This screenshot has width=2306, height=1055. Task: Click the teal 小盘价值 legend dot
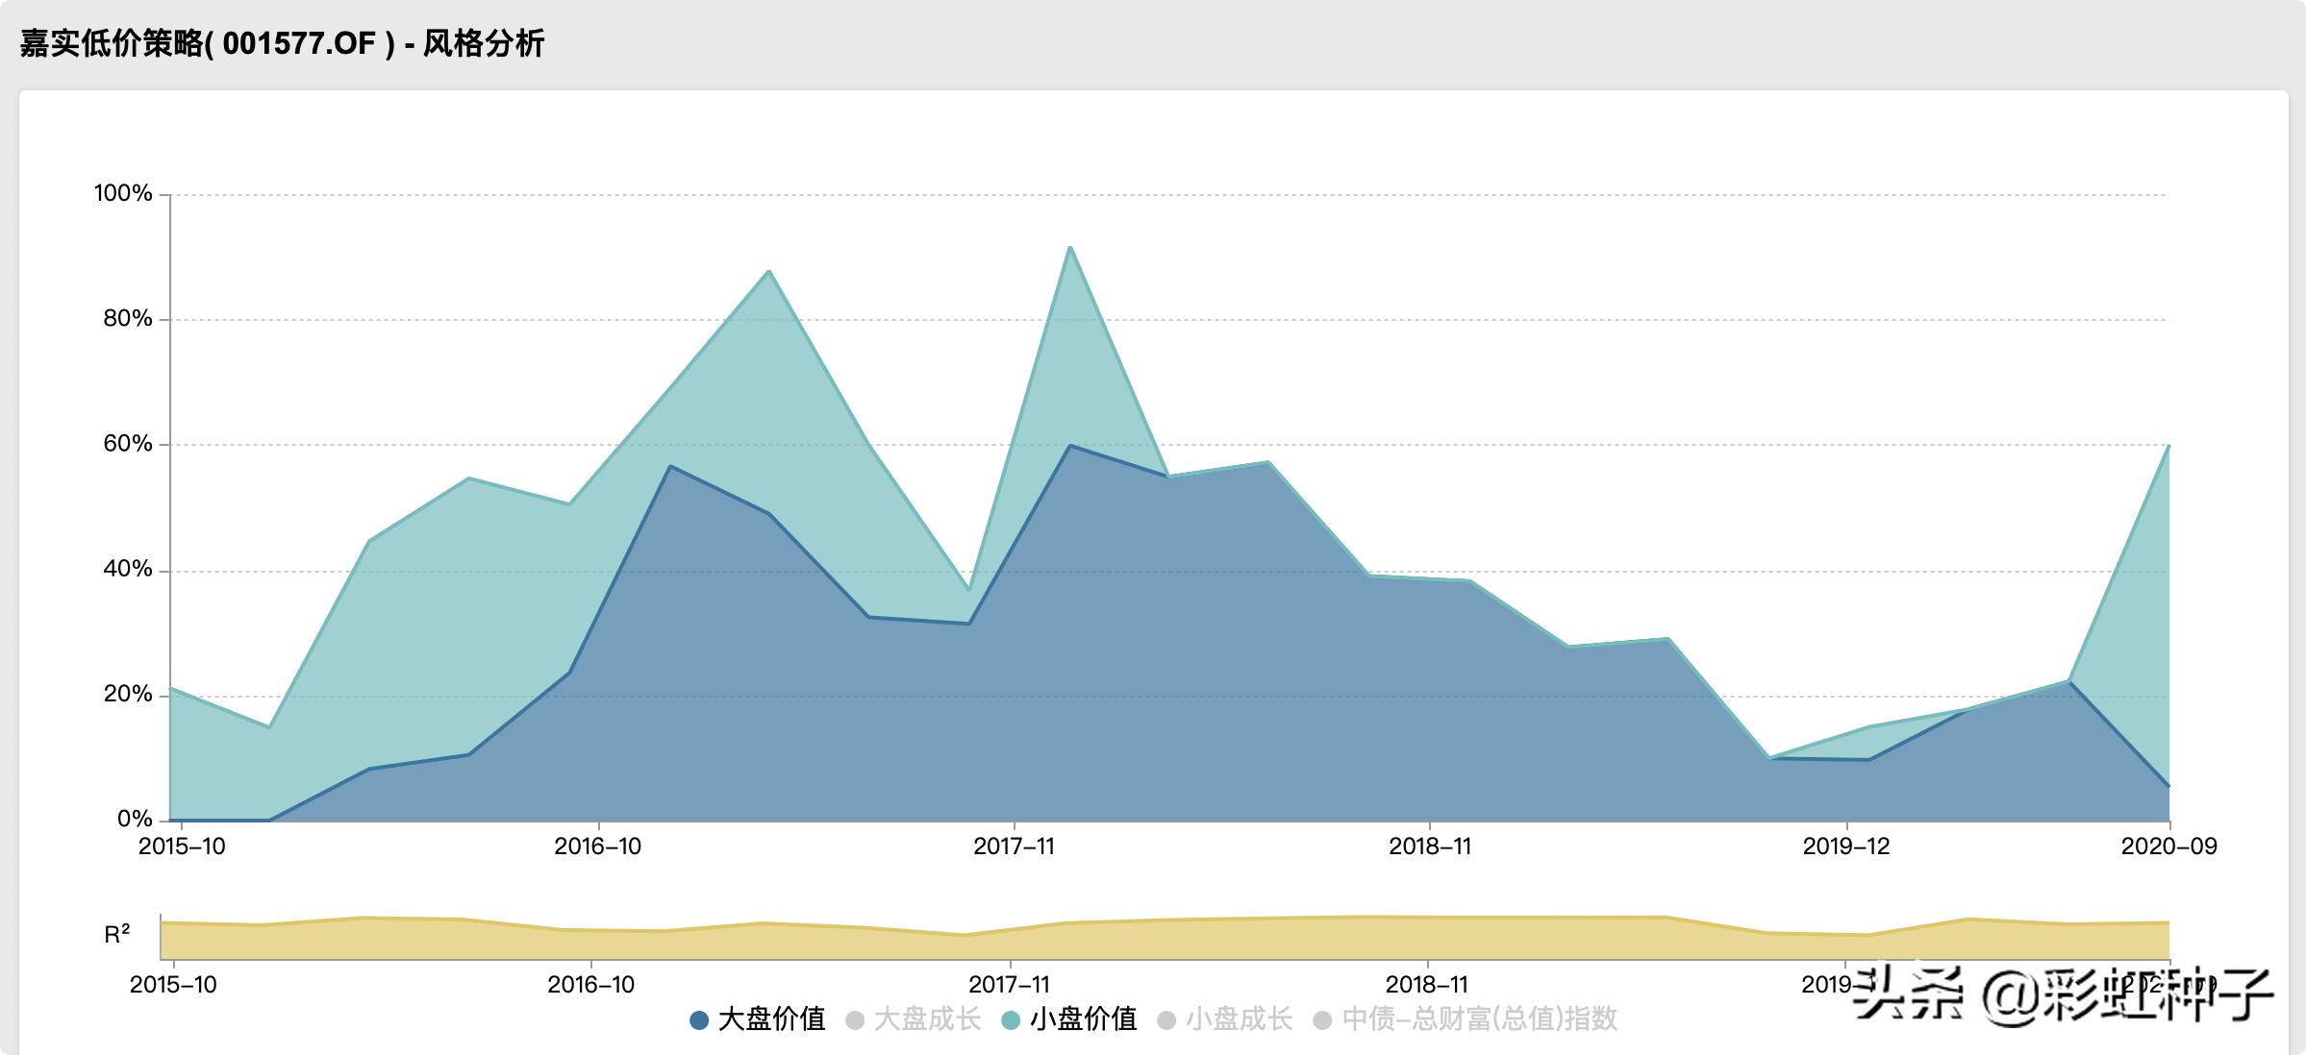[x=1011, y=1020]
